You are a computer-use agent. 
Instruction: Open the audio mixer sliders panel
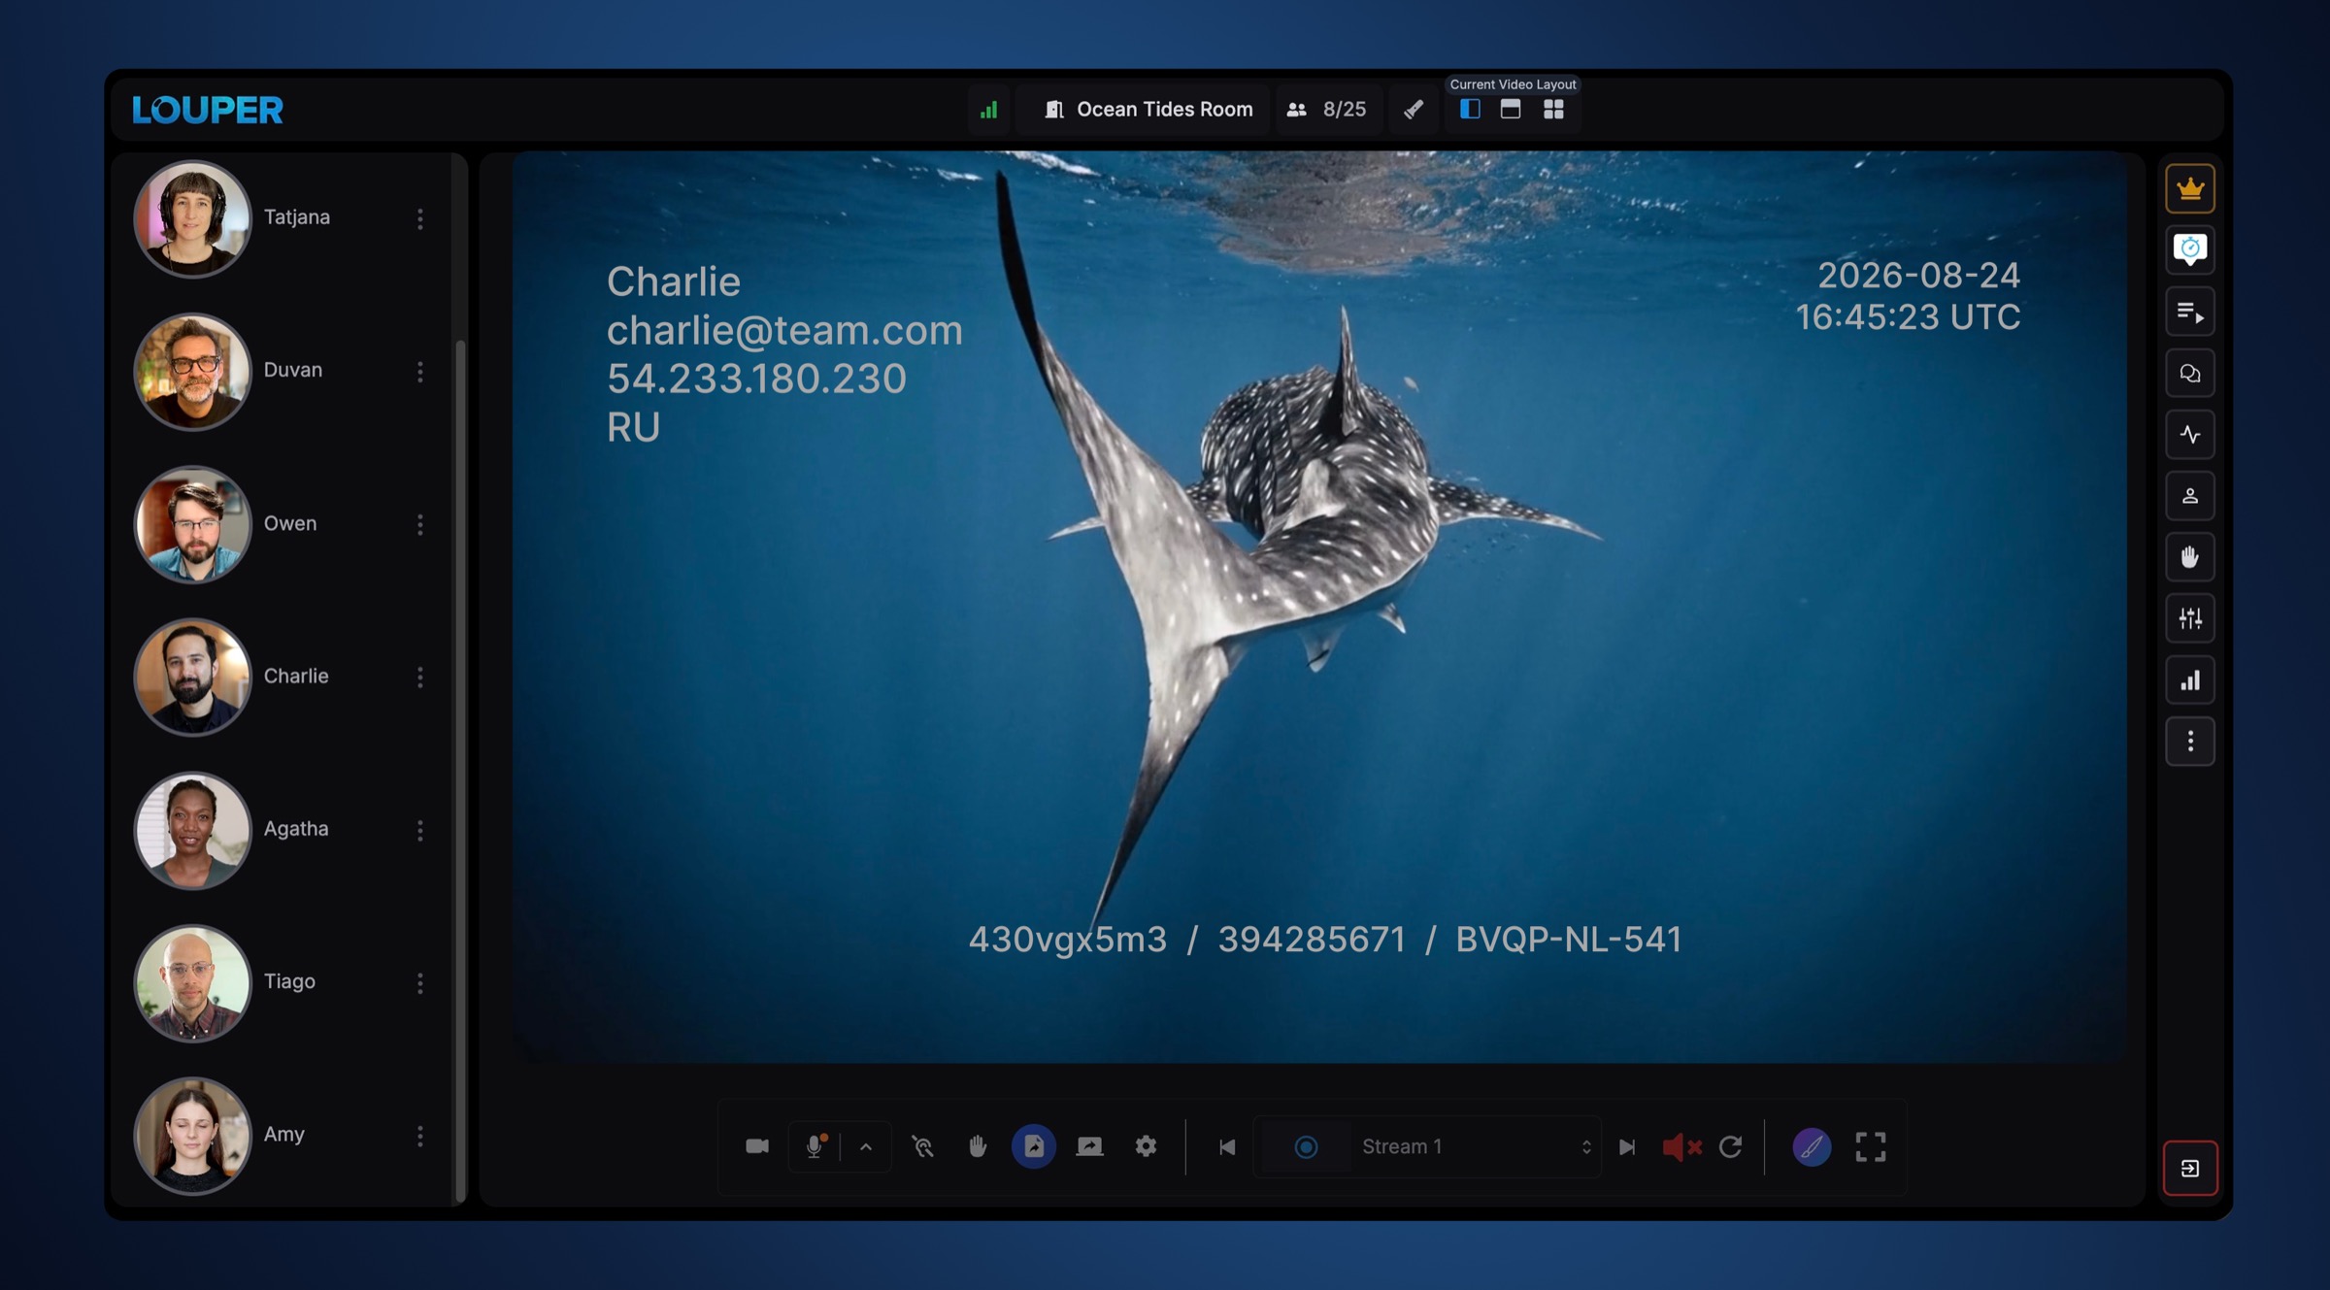(x=2189, y=618)
